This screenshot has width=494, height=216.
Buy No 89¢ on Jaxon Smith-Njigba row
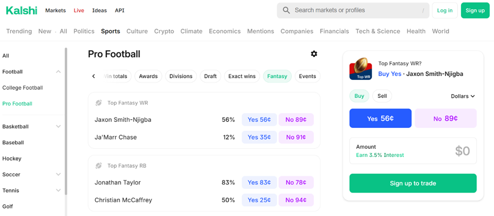coord(296,119)
